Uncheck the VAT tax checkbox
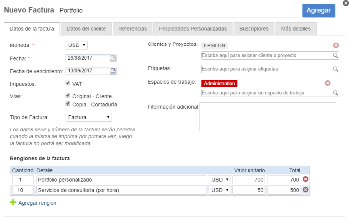Screen dimensions: 349x218 (68, 84)
